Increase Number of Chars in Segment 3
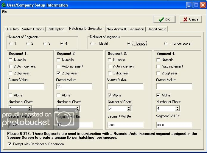207x153 pixels. [x=129, y=107]
